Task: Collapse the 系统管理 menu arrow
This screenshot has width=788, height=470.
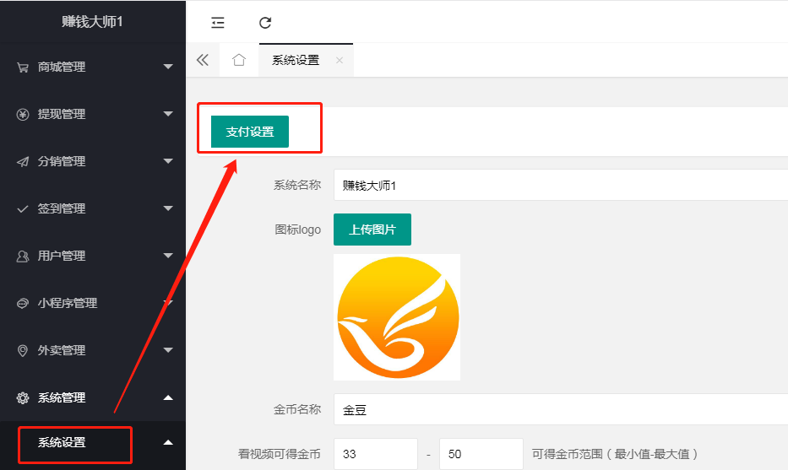Action: (x=168, y=397)
